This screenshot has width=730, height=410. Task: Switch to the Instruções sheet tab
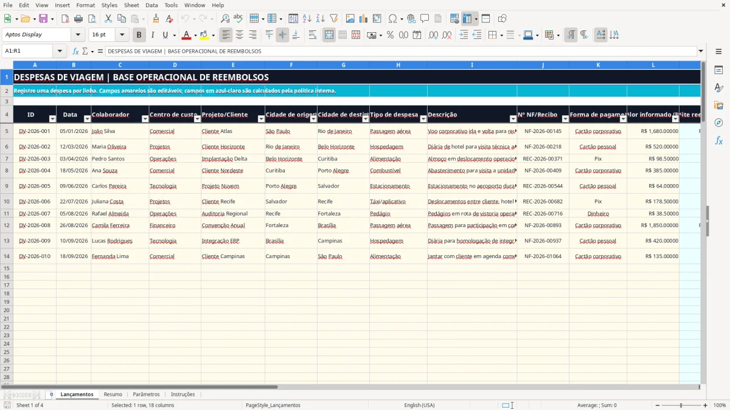click(x=182, y=394)
